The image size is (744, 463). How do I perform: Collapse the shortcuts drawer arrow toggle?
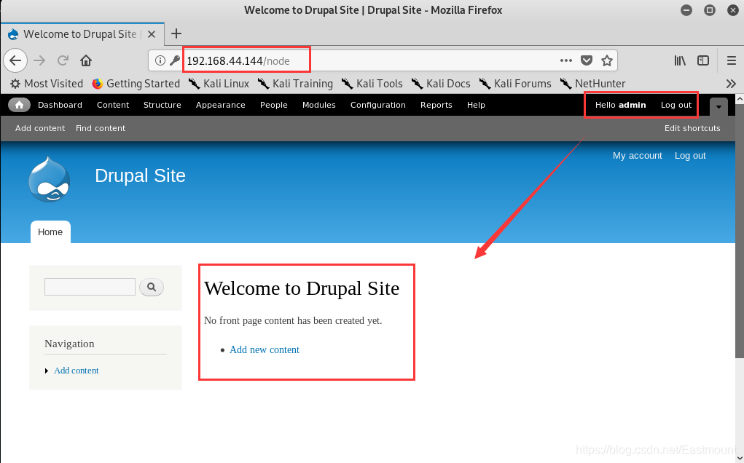[718, 106]
